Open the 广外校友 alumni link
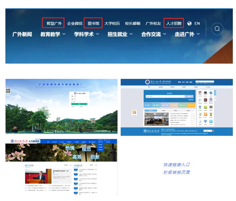Image resolution: width=236 pixels, height=201 pixels. coord(153,23)
